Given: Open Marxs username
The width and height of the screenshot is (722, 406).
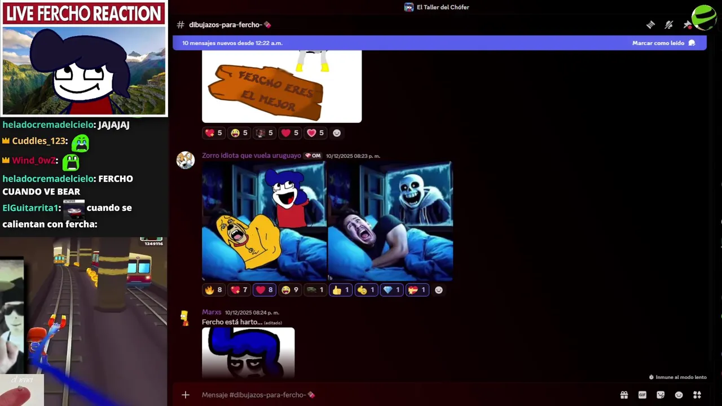Looking at the screenshot, I should click(212, 312).
